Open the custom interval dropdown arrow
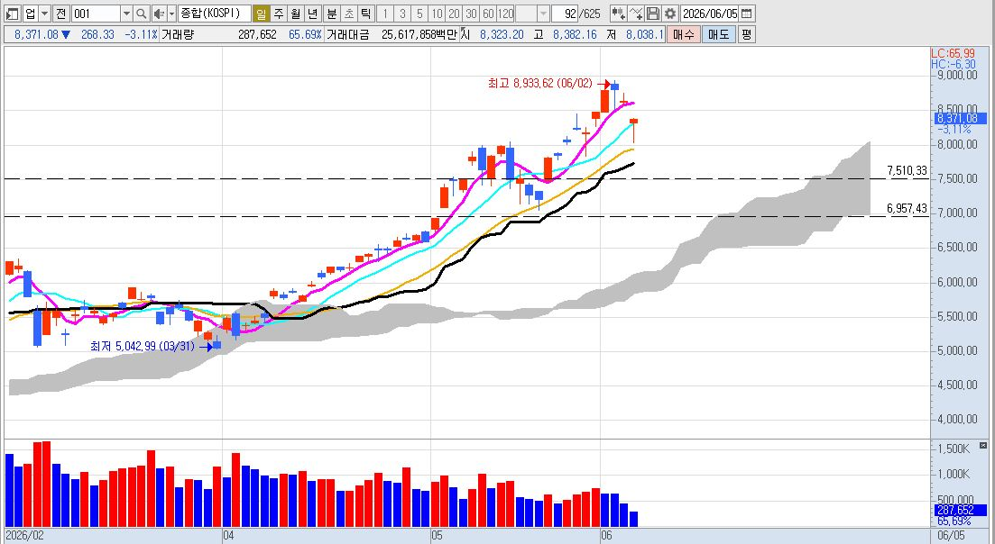995x544 pixels. pos(543,14)
